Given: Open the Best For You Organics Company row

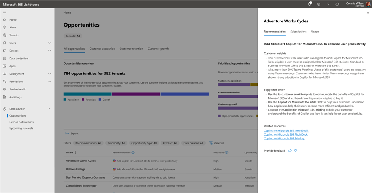Looking at the screenshot, I should click(161, 177).
